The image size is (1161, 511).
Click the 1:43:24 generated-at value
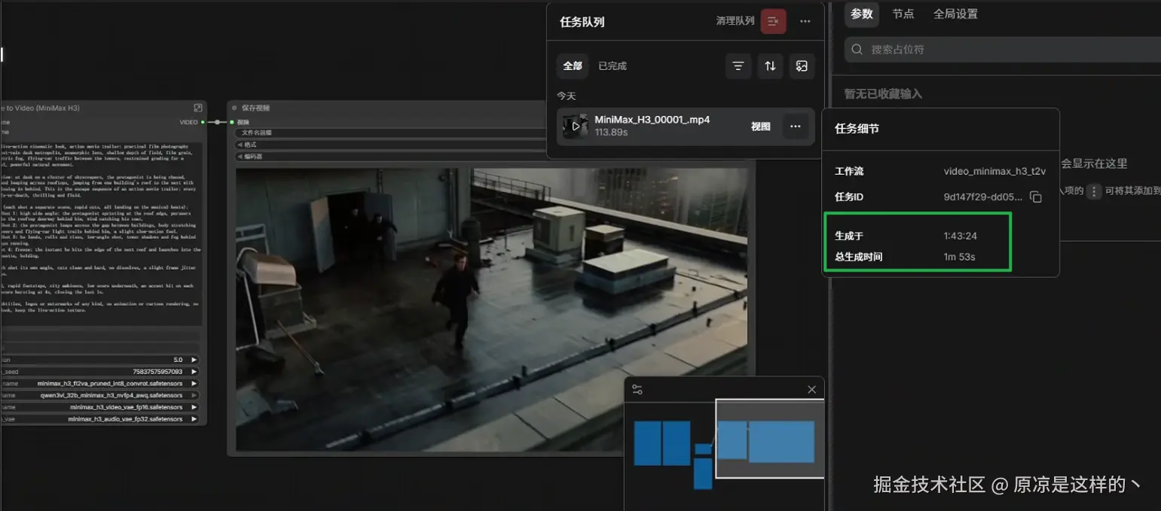tap(960, 236)
